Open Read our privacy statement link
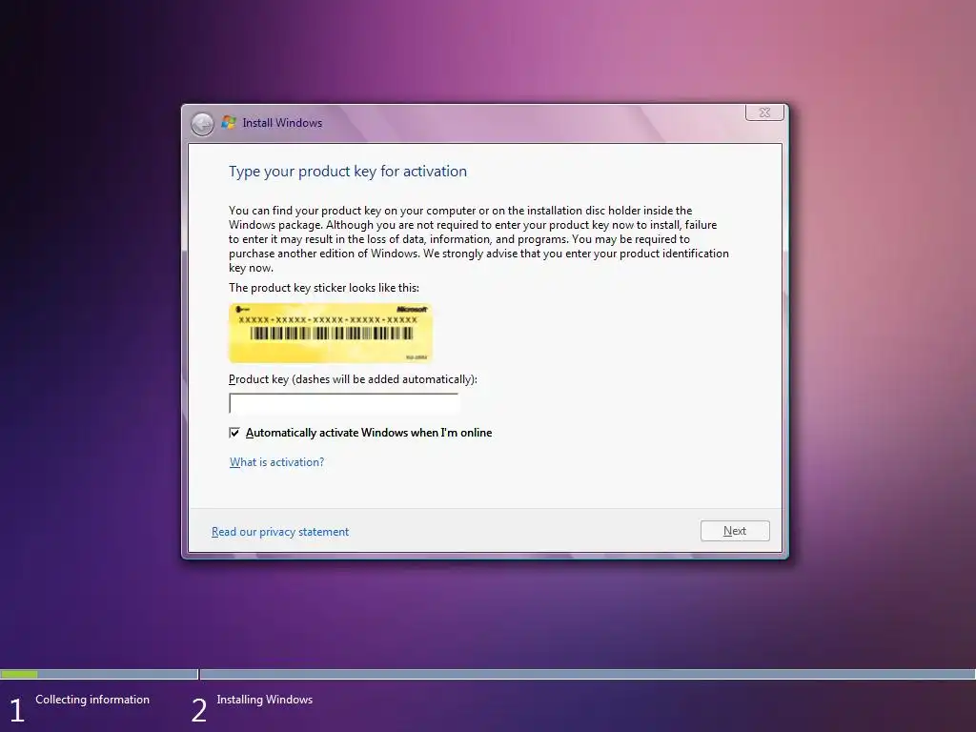Viewport: 976px width, 732px height. [280, 532]
